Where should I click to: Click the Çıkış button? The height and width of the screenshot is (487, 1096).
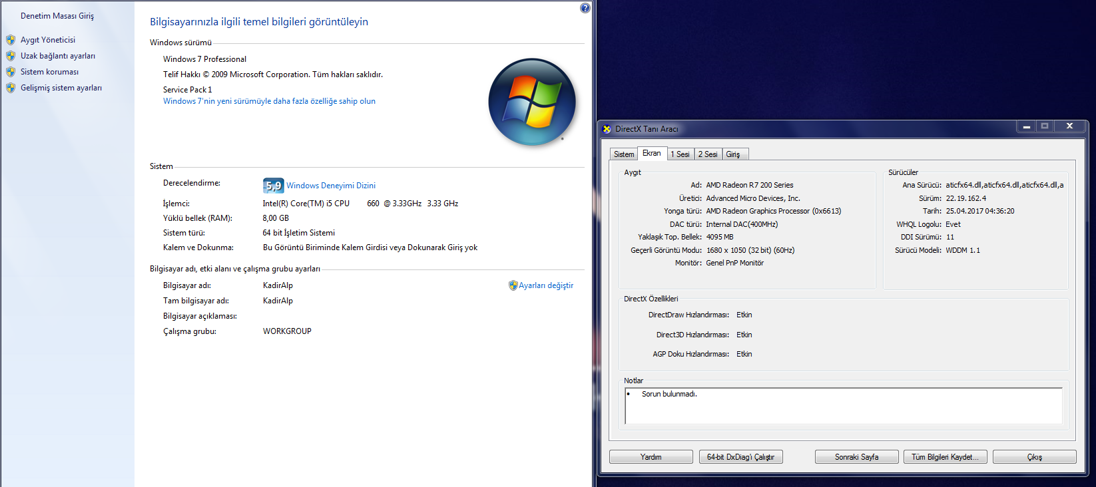[1035, 457]
